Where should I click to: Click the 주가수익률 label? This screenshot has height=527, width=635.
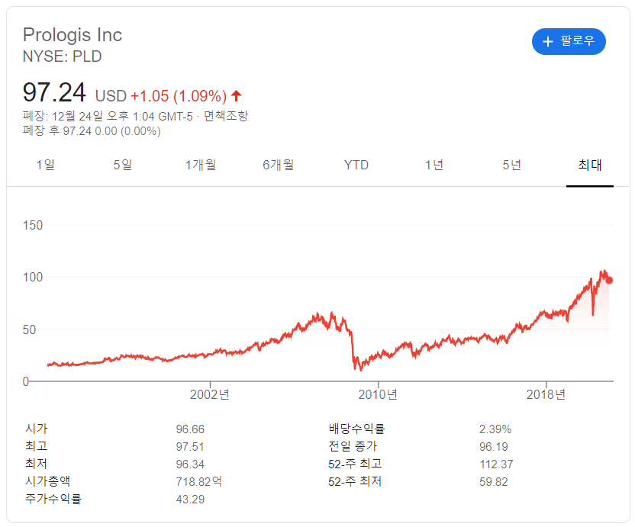53,499
